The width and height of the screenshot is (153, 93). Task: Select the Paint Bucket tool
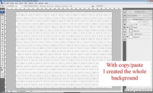[2, 41]
